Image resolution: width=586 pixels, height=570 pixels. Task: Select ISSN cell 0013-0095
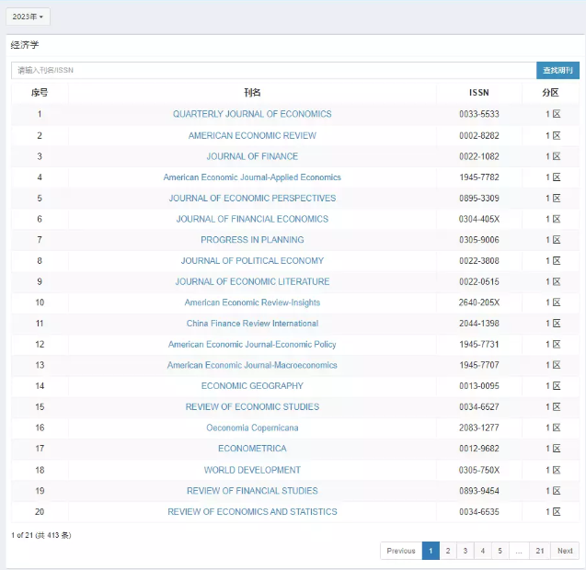click(x=478, y=386)
